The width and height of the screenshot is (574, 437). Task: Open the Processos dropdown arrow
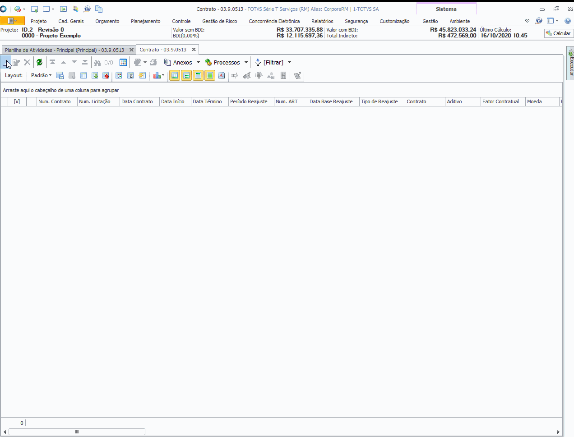coord(246,63)
